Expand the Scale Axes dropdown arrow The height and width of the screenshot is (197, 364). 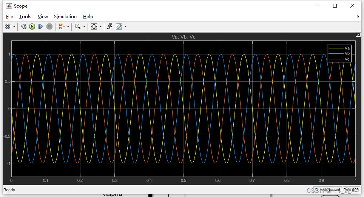click(100, 27)
